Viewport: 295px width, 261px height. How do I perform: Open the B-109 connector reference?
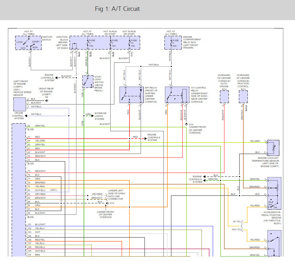31,163
